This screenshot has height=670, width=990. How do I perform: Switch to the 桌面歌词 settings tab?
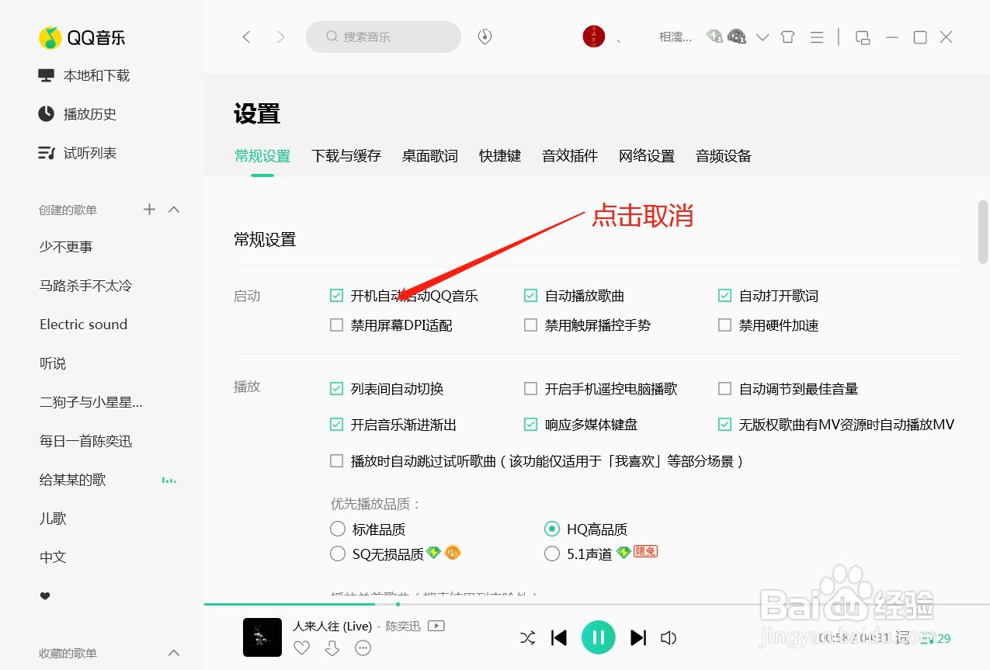point(429,155)
